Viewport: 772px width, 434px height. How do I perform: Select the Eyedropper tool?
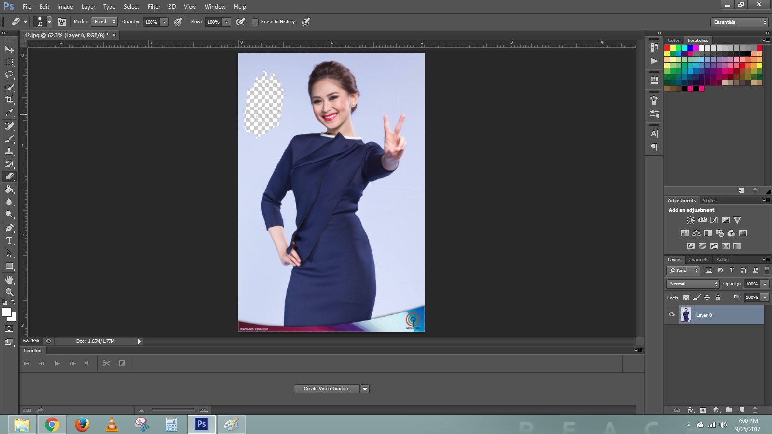(x=9, y=112)
